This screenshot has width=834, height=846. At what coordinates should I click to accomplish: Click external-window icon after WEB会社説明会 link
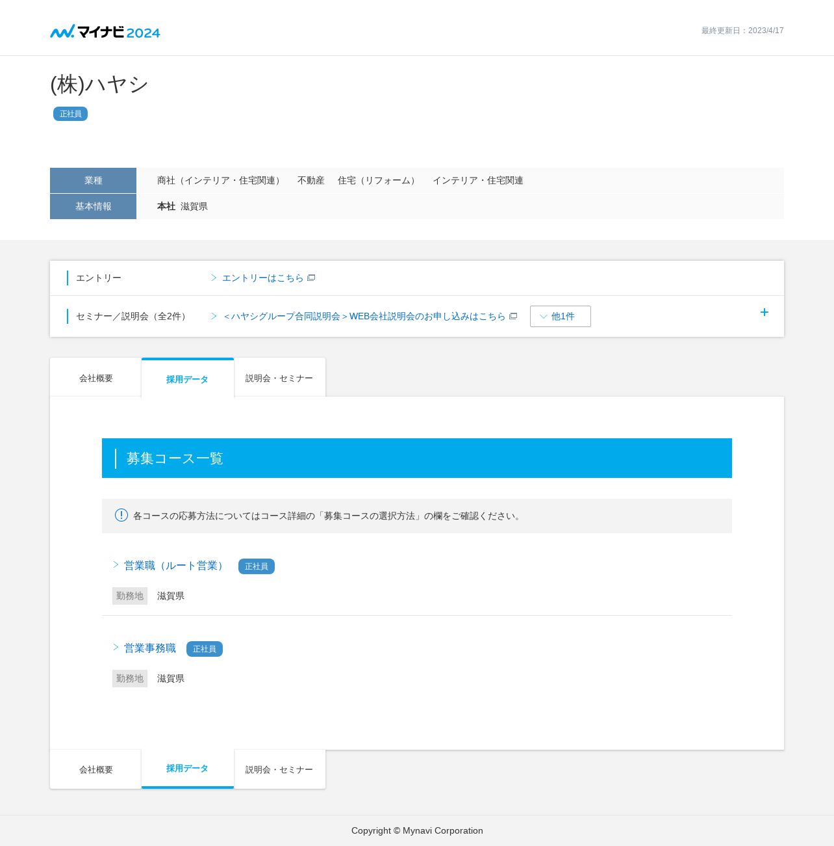click(x=513, y=316)
